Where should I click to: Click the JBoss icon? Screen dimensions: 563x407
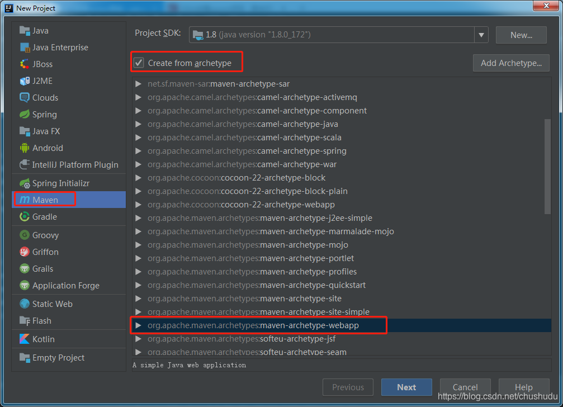click(25, 64)
